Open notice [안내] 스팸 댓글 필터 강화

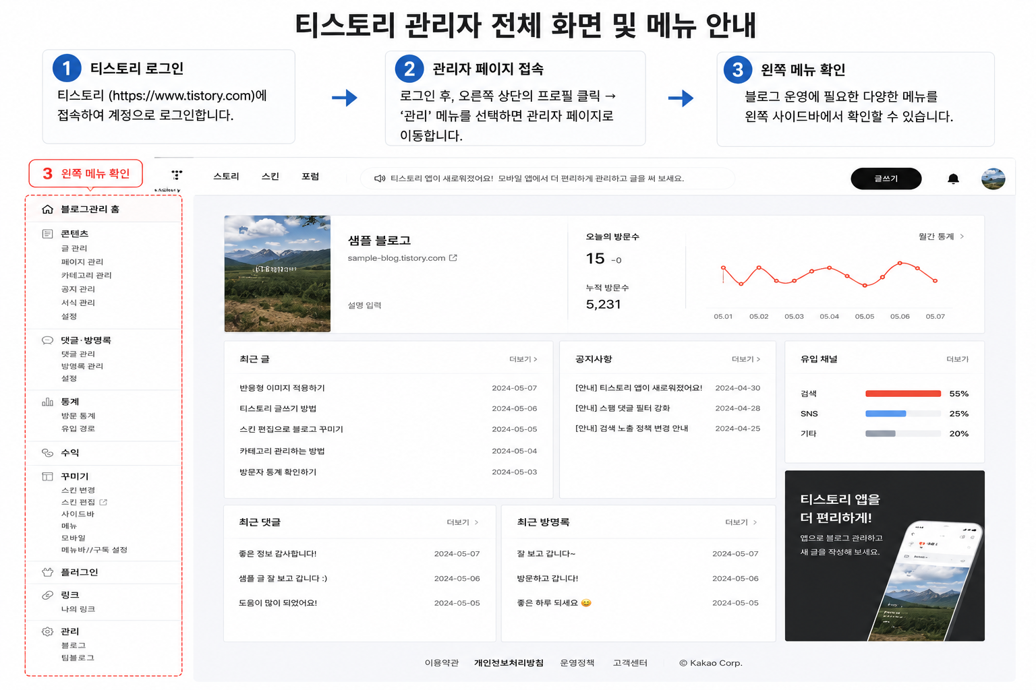(623, 408)
